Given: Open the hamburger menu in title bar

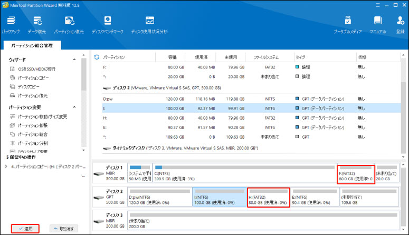Looking at the screenshot, I should click(x=377, y=5).
